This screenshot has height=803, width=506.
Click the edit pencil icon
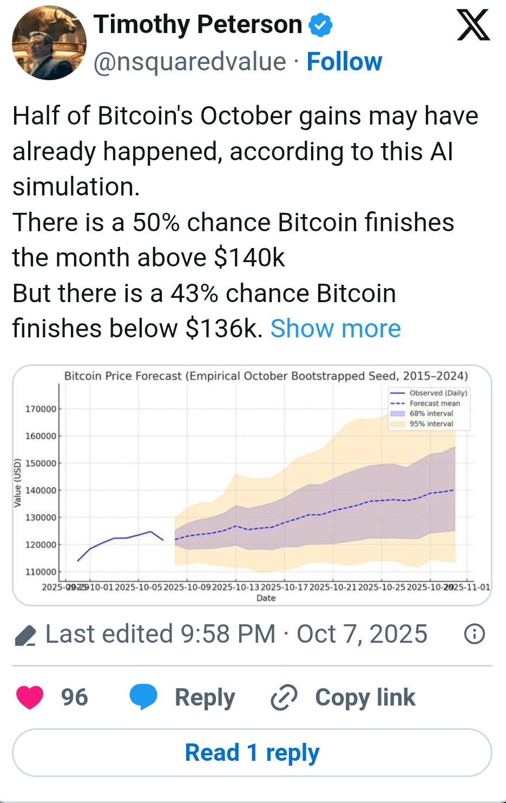(25, 635)
